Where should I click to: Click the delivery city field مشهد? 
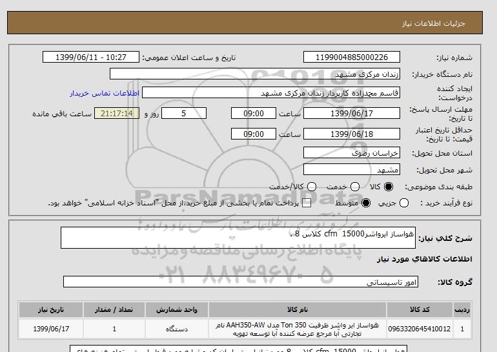352,170
